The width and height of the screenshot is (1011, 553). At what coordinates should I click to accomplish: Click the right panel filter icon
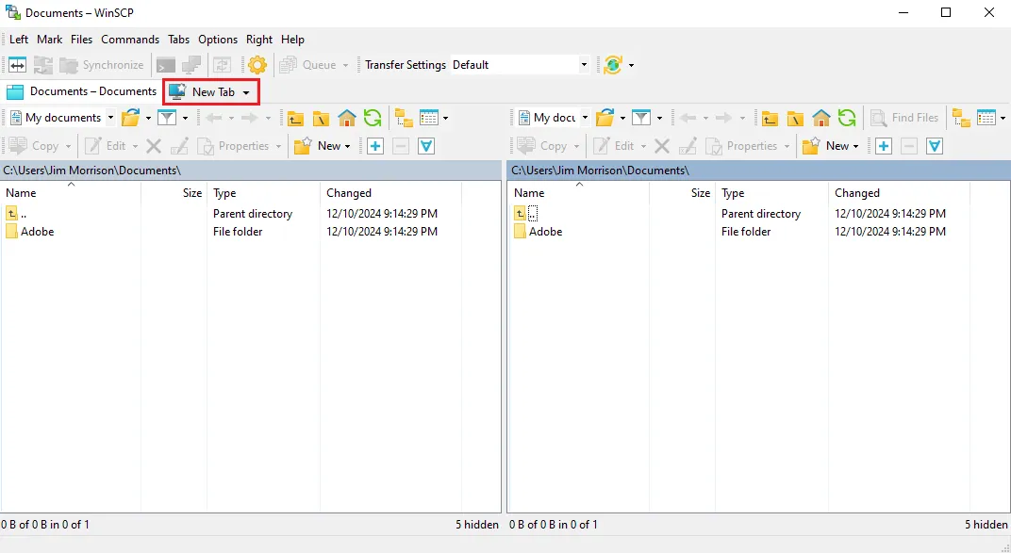(x=641, y=118)
